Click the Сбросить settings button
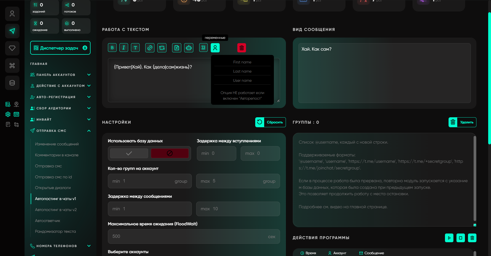Image resolution: width=491 pixels, height=256 pixels. (270, 122)
